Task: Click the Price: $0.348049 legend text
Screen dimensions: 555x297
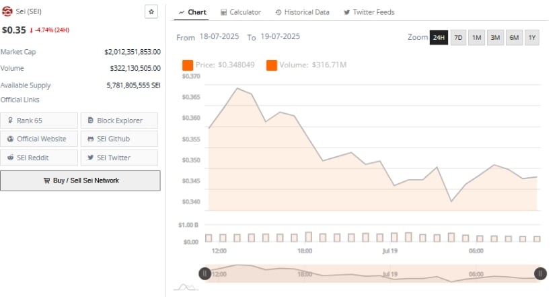Action: pyautogui.click(x=225, y=65)
